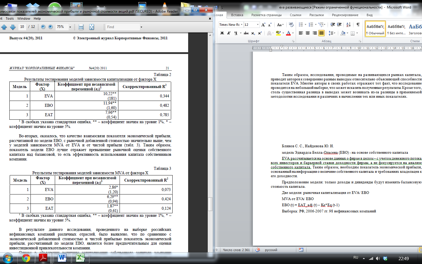Viewport: 422px width, 264px height.
Task: Fit PDF page to window width
Action: click(x=81, y=27)
